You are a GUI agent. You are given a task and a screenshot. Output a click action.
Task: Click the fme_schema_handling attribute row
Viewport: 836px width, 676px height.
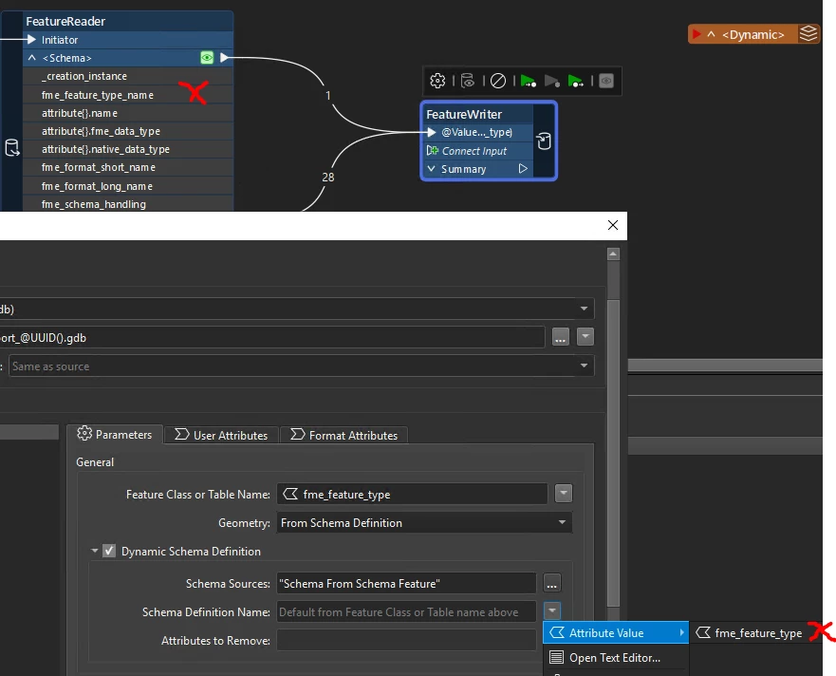(128, 204)
